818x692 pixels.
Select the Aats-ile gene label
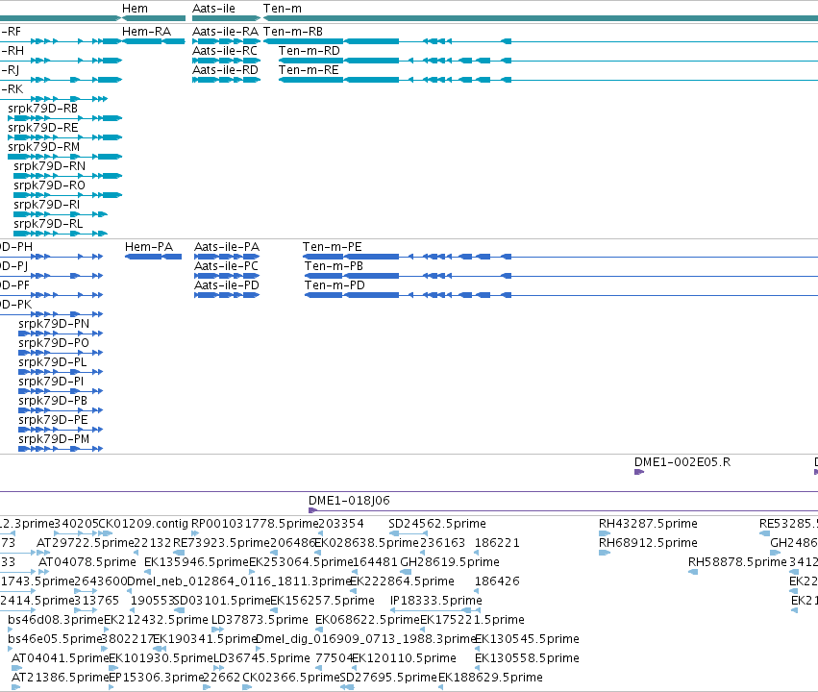pos(213,9)
